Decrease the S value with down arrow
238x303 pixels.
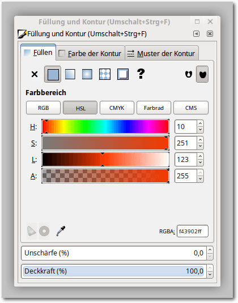click(200, 146)
